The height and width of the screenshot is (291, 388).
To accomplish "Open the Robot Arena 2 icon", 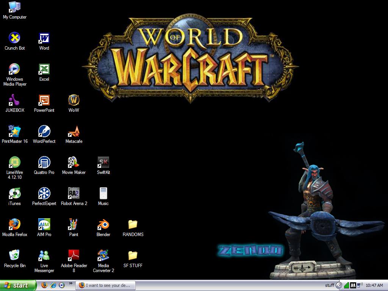I will 74,194.
